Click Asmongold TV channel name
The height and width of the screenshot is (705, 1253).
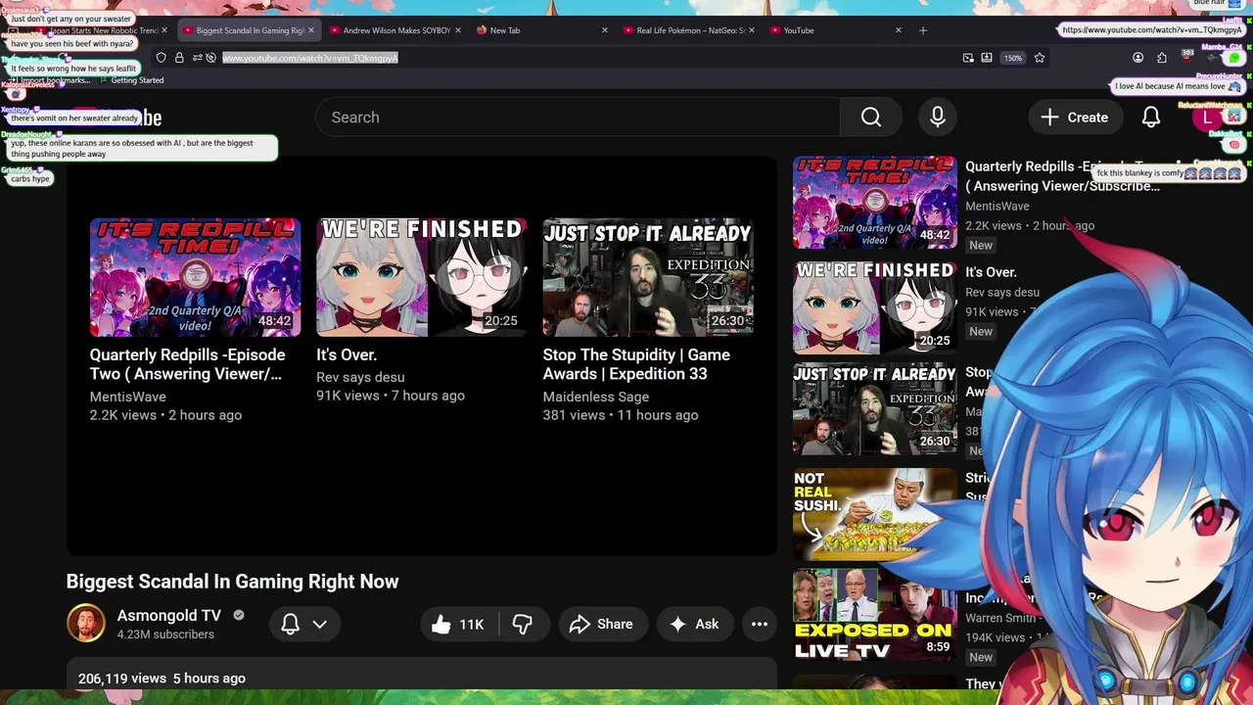coord(168,615)
